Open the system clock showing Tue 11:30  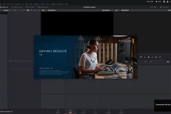tap(150, 1)
